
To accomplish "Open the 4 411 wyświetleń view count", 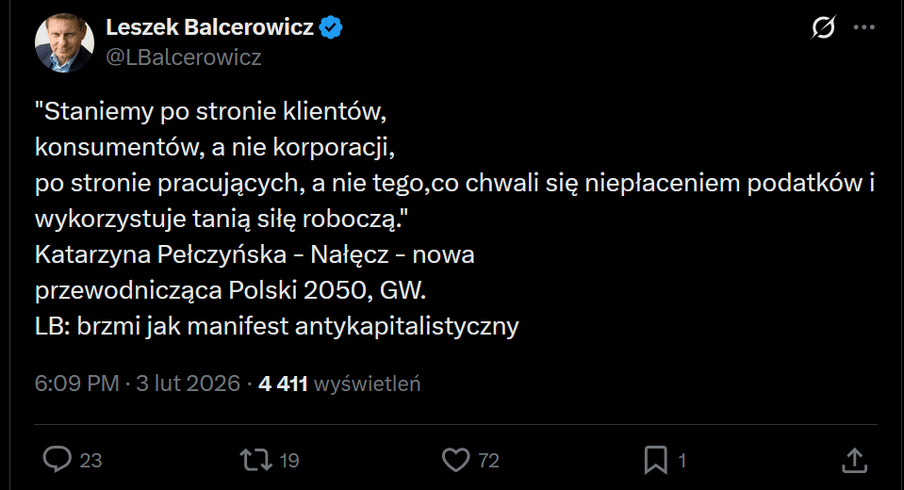I will point(339,384).
